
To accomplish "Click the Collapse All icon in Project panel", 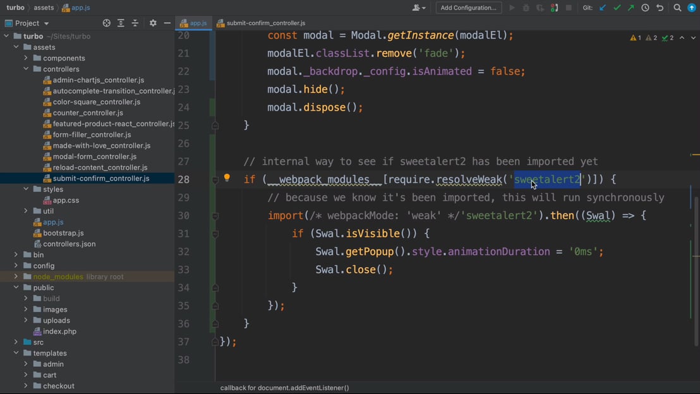I will pyautogui.click(x=135, y=23).
